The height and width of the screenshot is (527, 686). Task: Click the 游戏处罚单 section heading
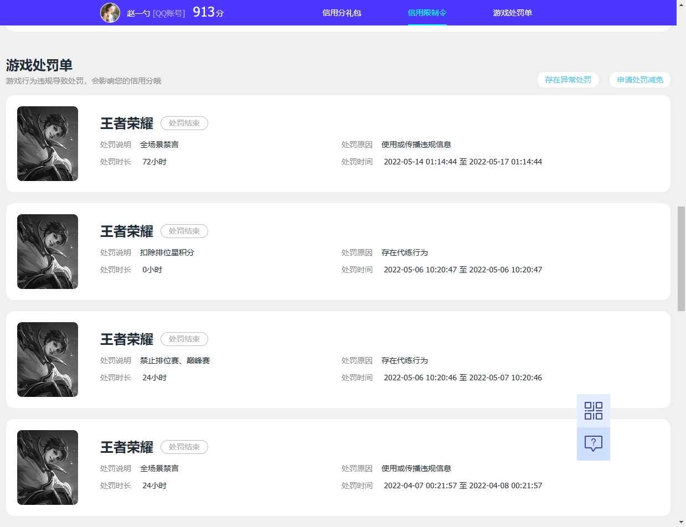pyautogui.click(x=39, y=65)
